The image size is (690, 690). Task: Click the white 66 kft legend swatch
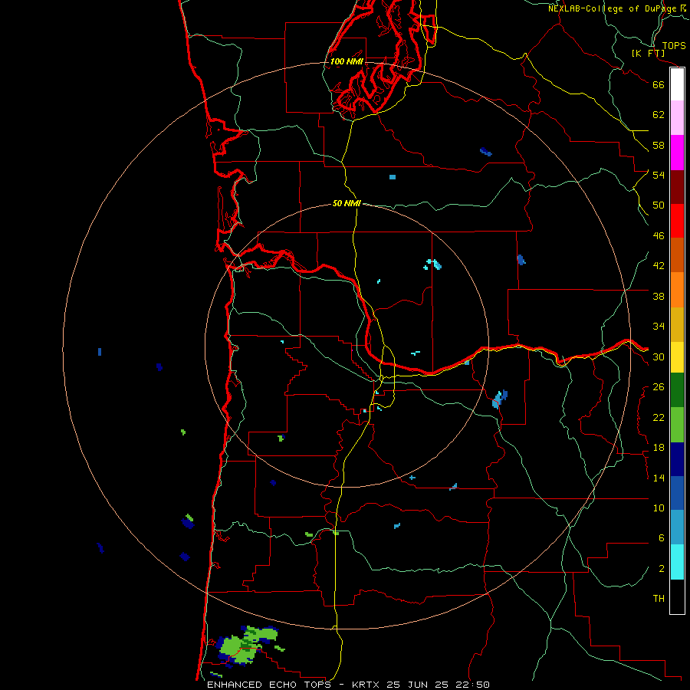(x=677, y=84)
